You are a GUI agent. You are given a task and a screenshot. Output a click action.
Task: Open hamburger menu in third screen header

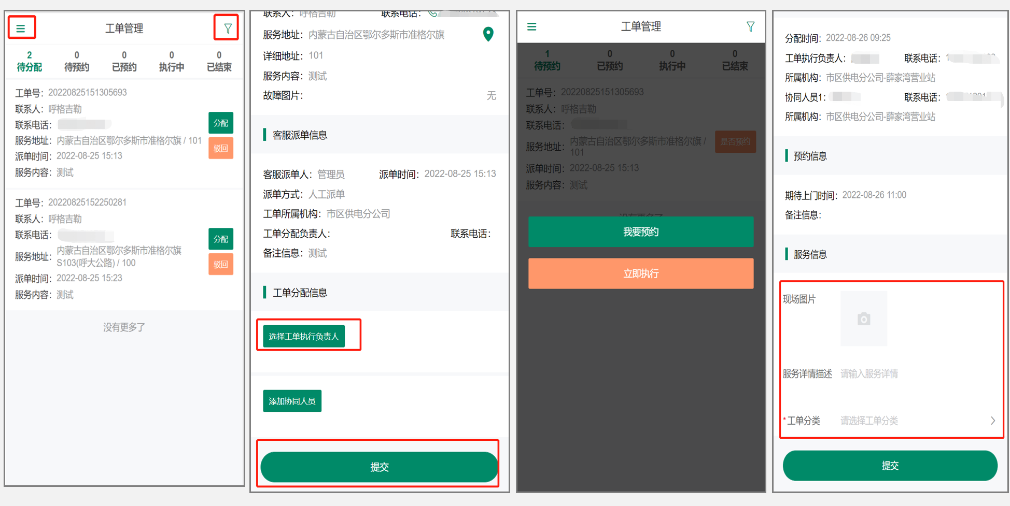click(x=532, y=26)
